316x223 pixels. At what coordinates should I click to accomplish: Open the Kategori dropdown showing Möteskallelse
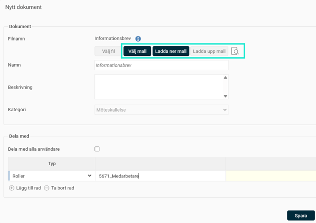[x=161, y=110]
